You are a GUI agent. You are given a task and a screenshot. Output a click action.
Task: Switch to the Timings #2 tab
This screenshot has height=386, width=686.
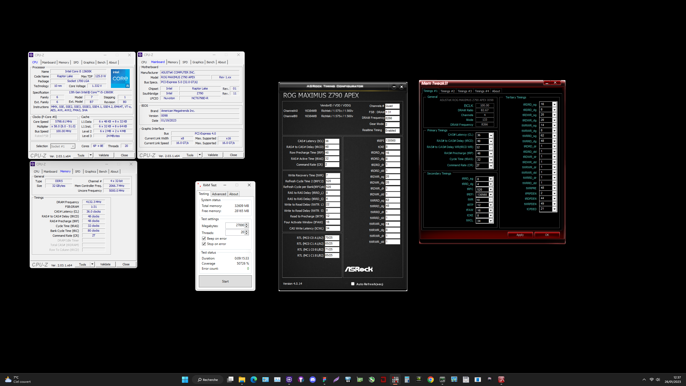(x=447, y=91)
